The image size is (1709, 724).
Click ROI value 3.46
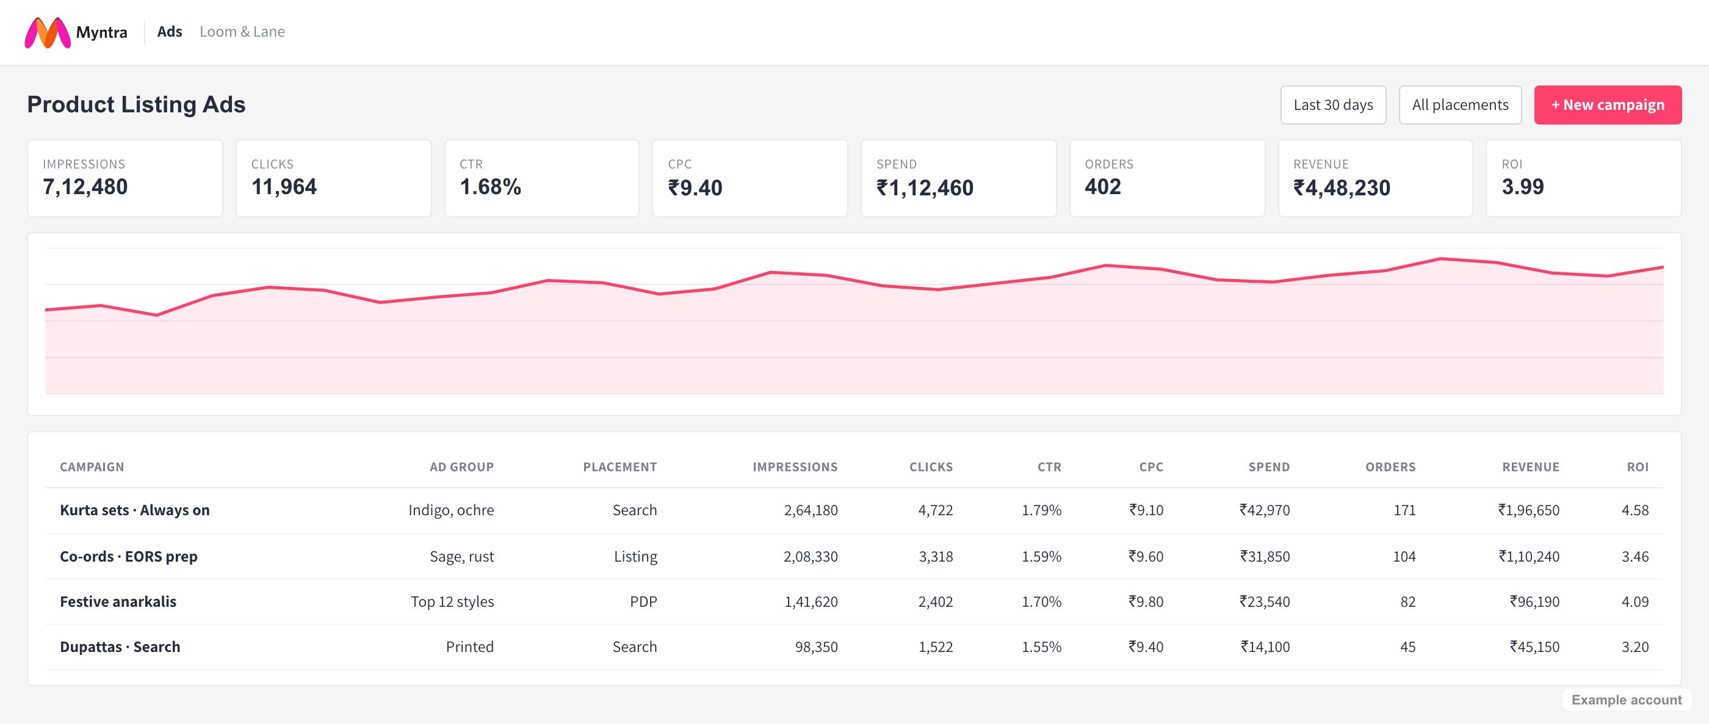(x=1635, y=556)
